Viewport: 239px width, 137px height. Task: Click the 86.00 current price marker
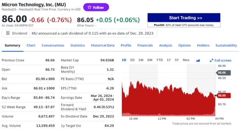pos(224,95)
